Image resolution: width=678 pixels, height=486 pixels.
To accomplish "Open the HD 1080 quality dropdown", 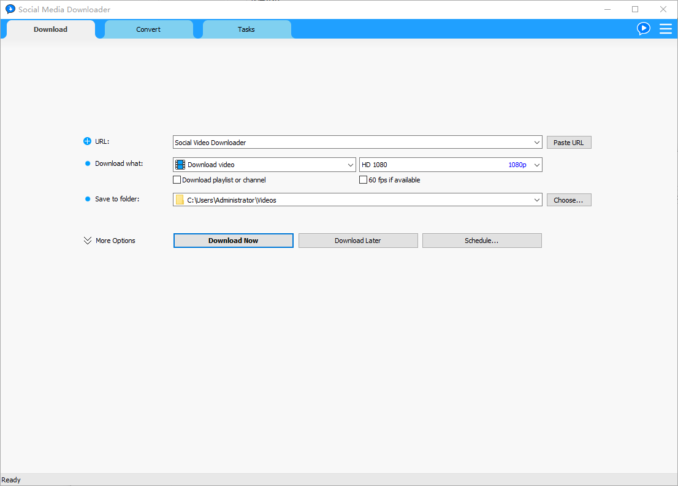I will pos(536,164).
